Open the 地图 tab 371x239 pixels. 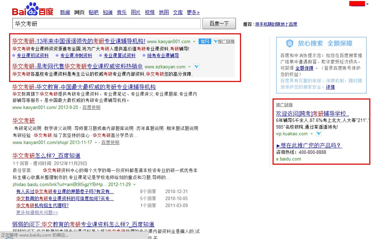[164, 12]
